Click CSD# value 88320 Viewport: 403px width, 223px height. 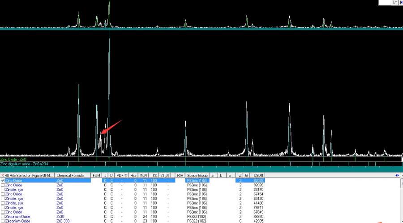[258, 217]
